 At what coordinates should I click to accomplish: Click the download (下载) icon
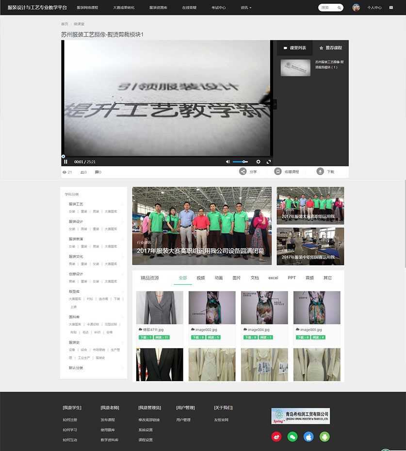(x=320, y=172)
